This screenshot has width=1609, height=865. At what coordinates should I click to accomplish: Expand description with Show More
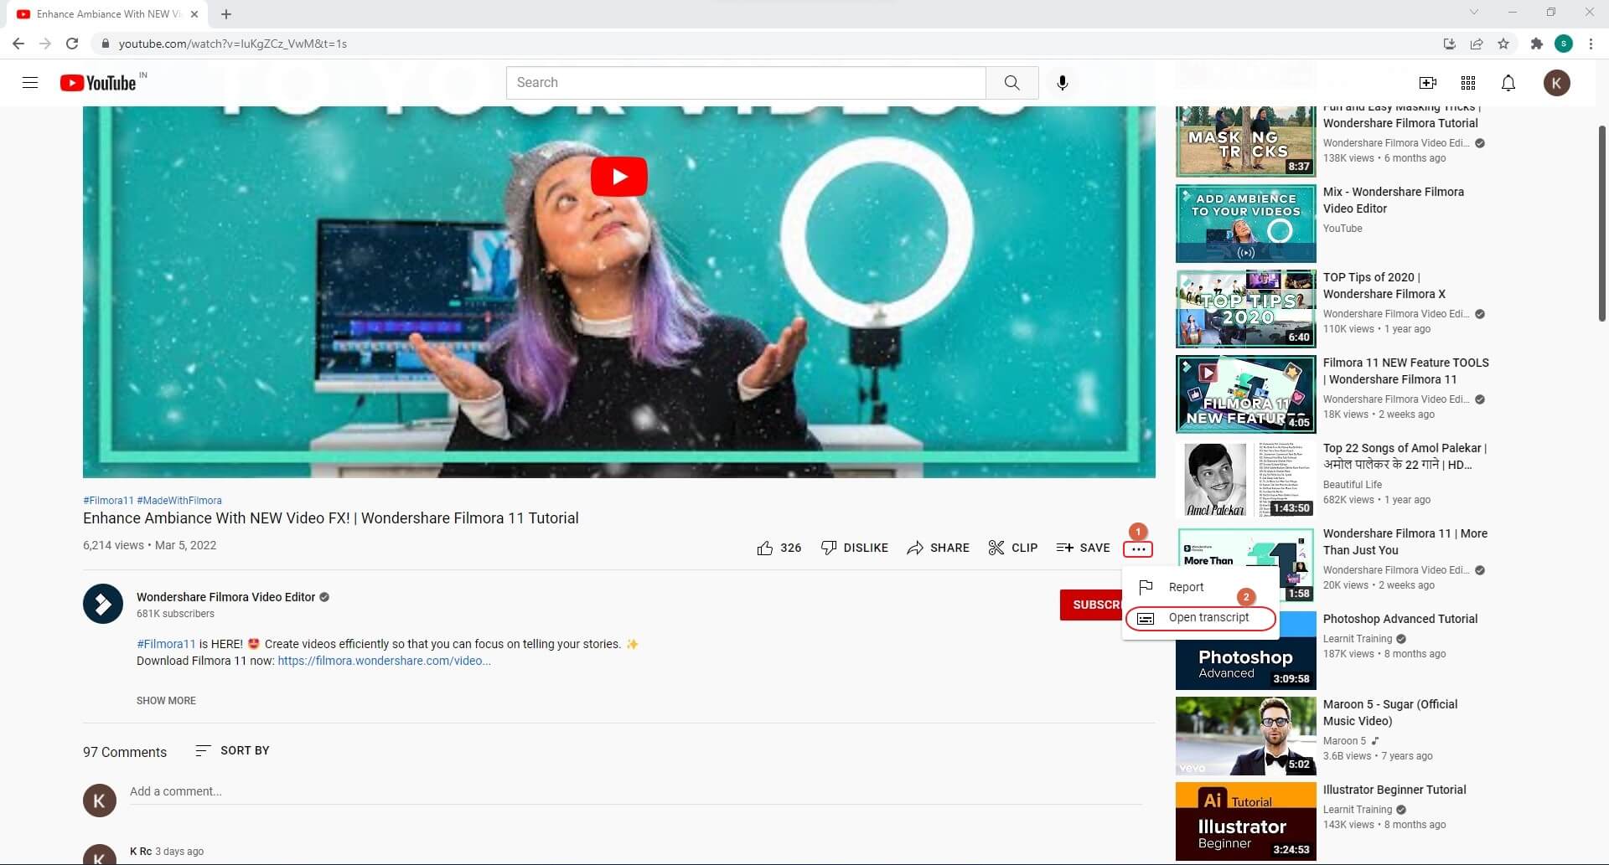(x=166, y=700)
